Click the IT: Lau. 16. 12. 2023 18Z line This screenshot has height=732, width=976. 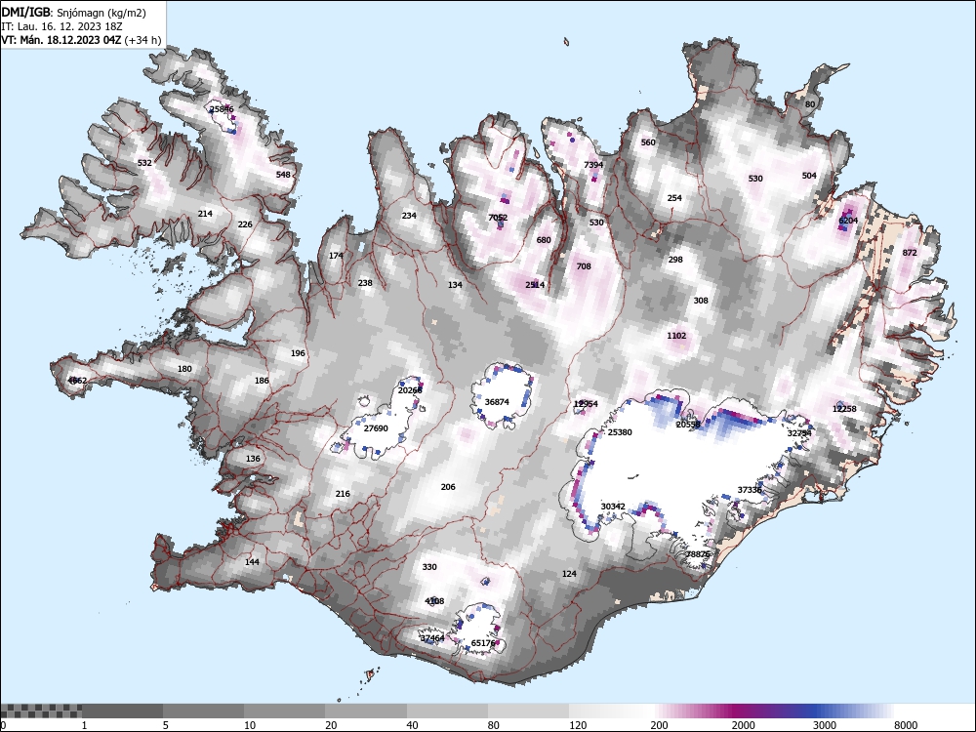pyautogui.click(x=61, y=26)
